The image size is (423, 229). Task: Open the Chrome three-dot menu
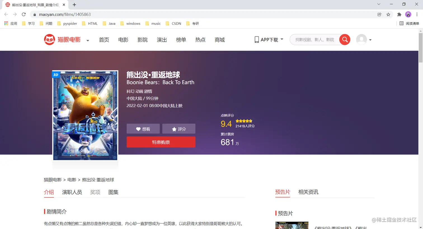[417, 14]
